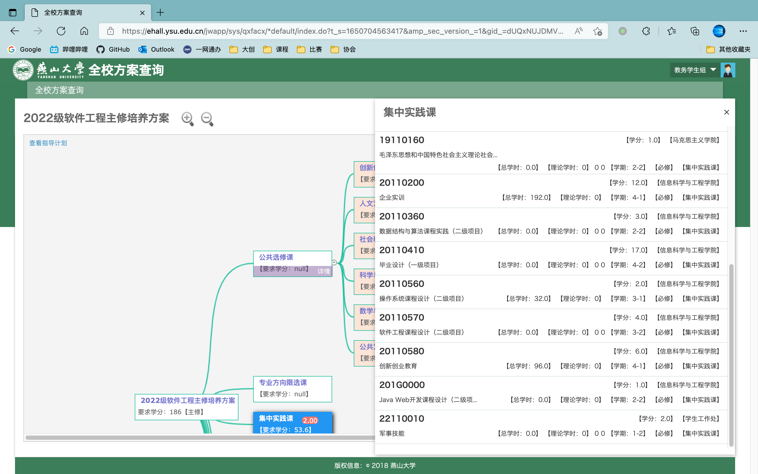Go to browser home page
The width and height of the screenshot is (758, 474).
pyautogui.click(x=84, y=31)
